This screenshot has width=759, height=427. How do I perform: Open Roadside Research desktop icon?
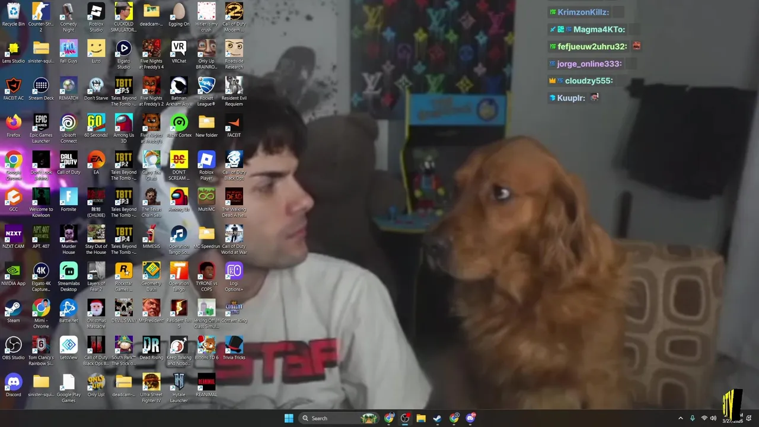click(x=234, y=55)
